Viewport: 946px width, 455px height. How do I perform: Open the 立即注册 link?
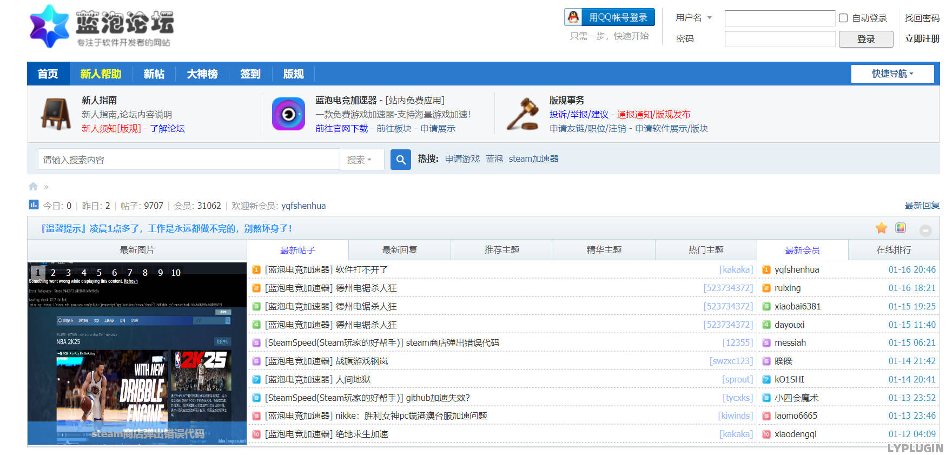click(922, 39)
